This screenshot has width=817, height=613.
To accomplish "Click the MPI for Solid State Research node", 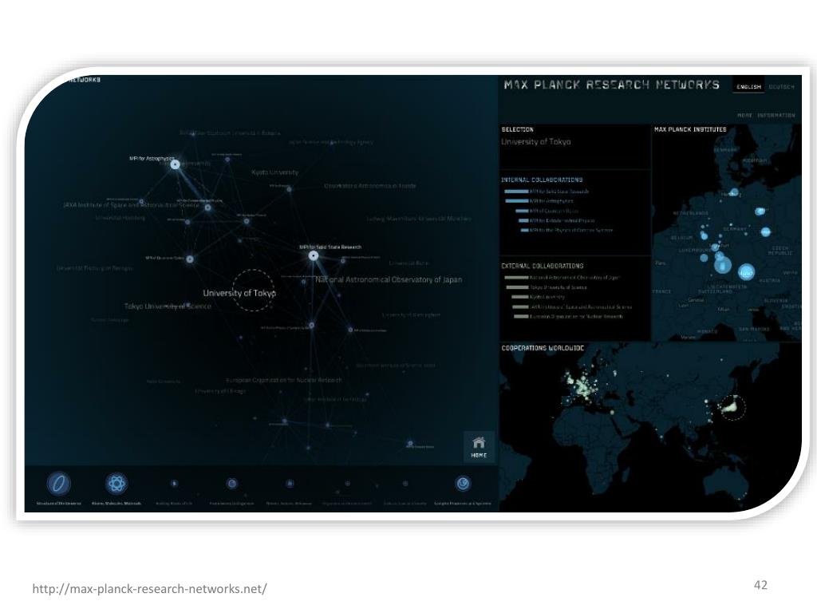I will click(313, 255).
